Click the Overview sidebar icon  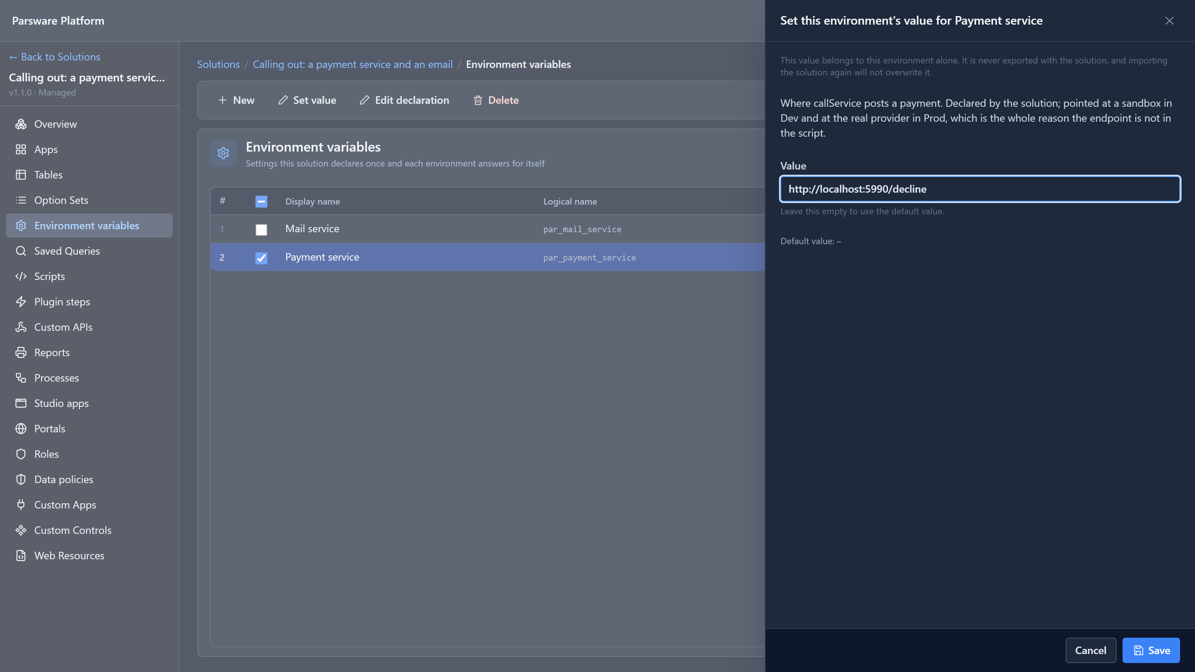[x=21, y=124]
